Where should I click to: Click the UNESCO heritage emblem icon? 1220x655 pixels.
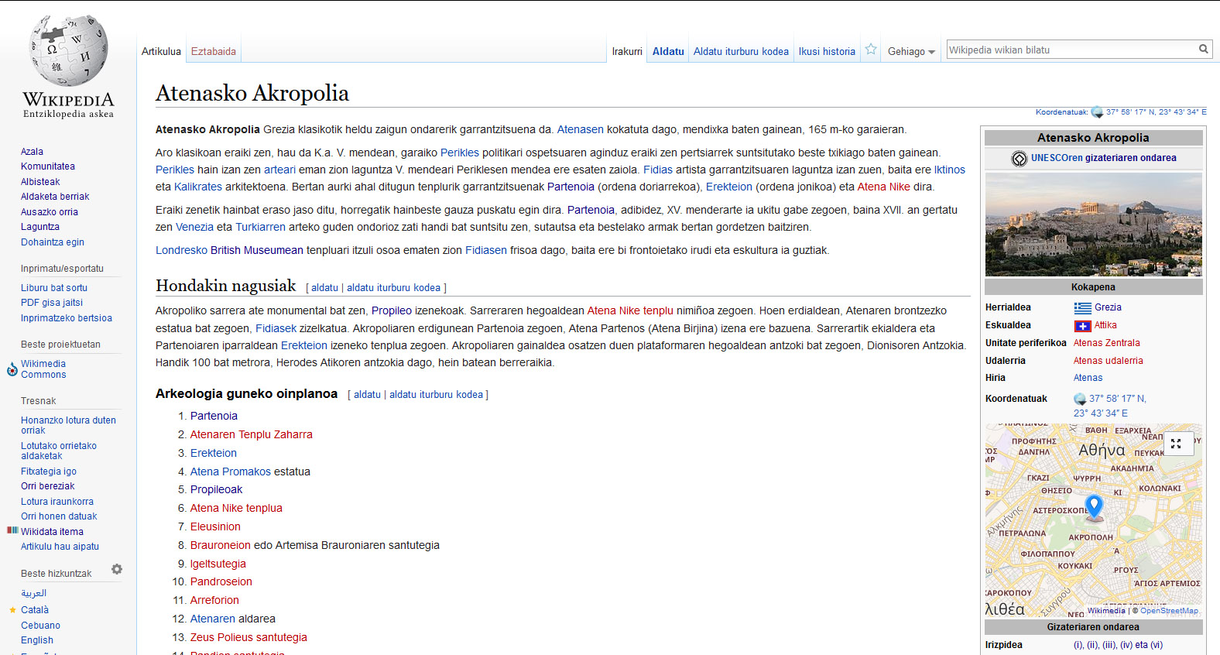pyautogui.click(x=1020, y=158)
